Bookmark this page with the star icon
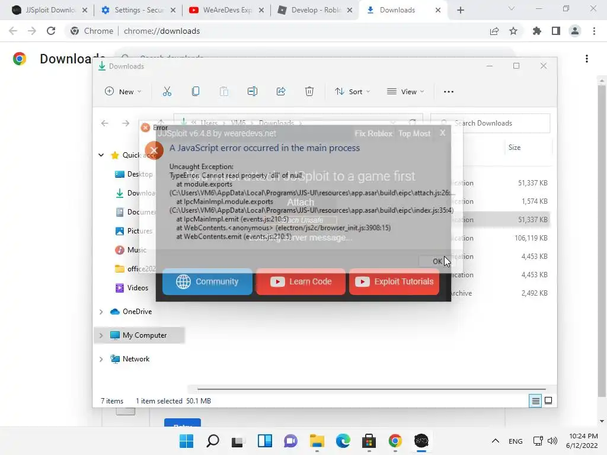This screenshot has height=455, width=607. [x=513, y=31]
